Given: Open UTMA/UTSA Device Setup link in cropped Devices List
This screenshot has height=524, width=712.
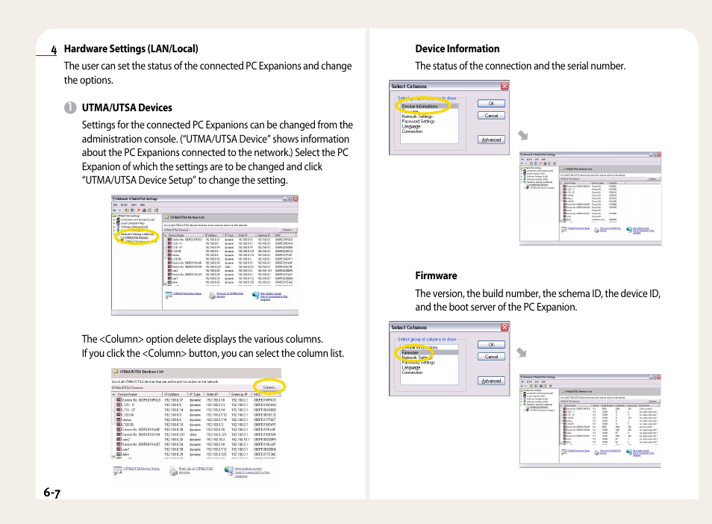Looking at the screenshot, I should pyautogui.click(x=142, y=469).
